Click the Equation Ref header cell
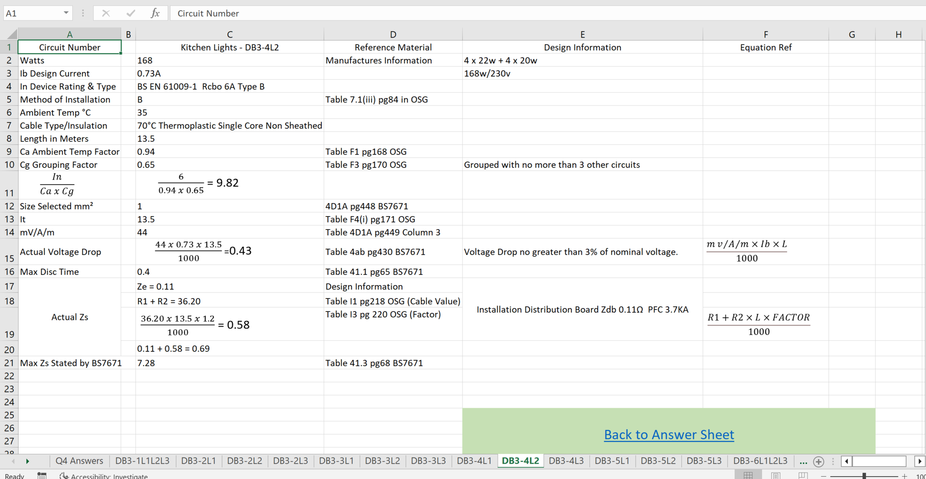The width and height of the screenshot is (926, 479). coord(766,47)
